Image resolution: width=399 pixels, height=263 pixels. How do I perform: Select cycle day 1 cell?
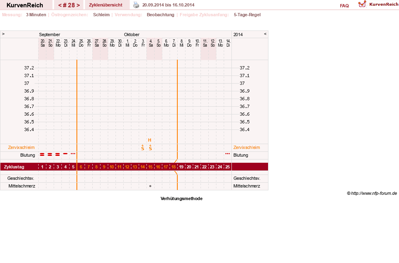pos(42,167)
